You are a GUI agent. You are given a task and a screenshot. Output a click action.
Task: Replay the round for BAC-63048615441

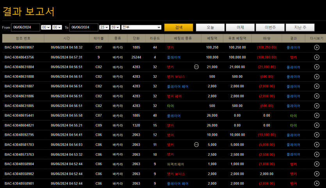[317, 115]
